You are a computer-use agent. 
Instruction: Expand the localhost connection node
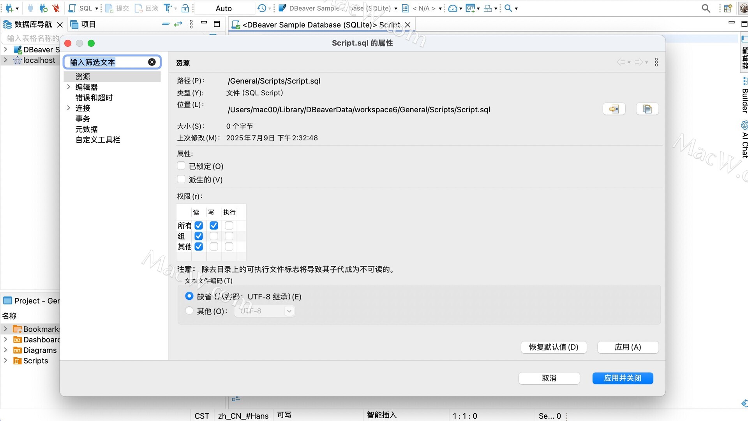point(5,60)
